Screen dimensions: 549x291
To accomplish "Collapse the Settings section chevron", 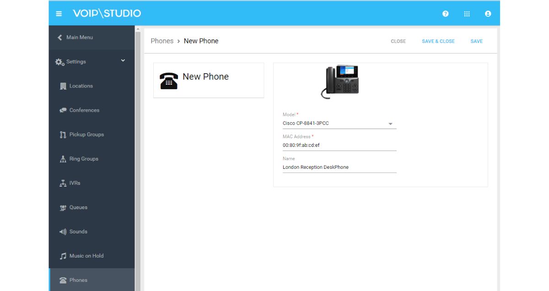I will point(123,60).
